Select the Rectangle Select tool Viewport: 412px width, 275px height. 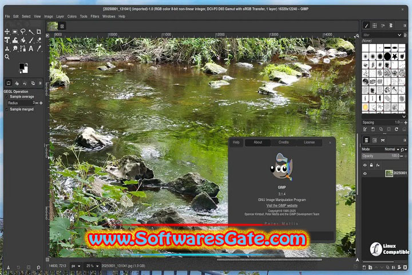coord(15,32)
